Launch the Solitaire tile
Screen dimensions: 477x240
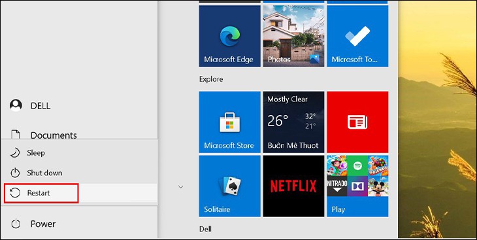[x=229, y=186]
